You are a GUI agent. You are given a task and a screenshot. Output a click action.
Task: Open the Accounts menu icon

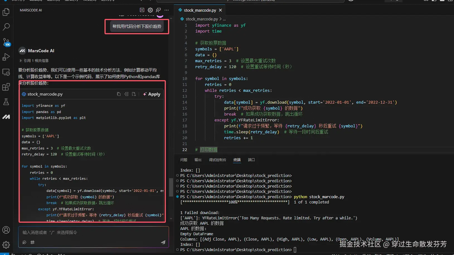(6, 230)
